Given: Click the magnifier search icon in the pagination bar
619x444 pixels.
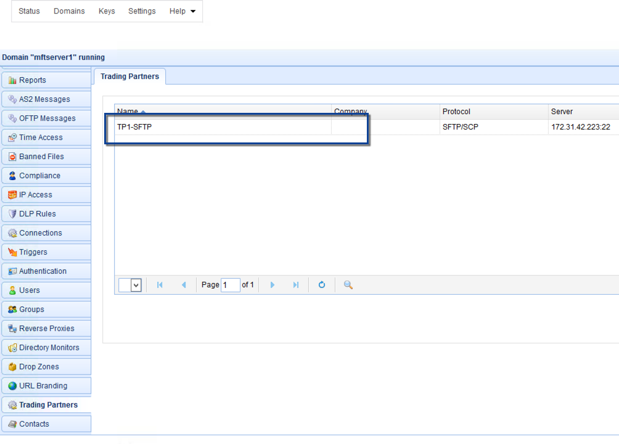Looking at the screenshot, I should point(348,285).
